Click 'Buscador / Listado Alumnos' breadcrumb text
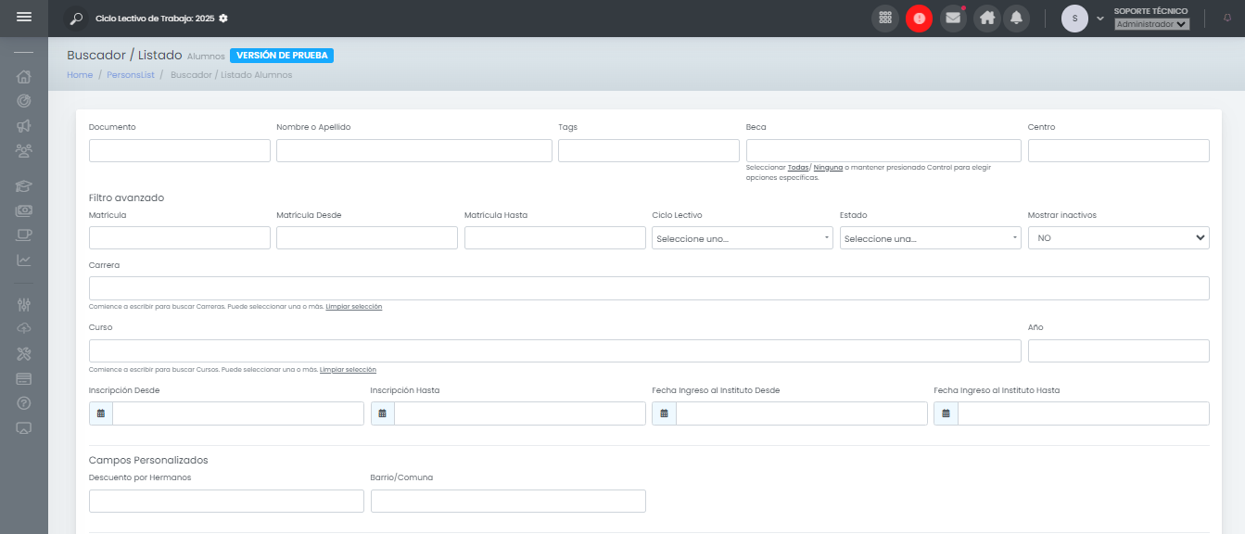 point(231,75)
